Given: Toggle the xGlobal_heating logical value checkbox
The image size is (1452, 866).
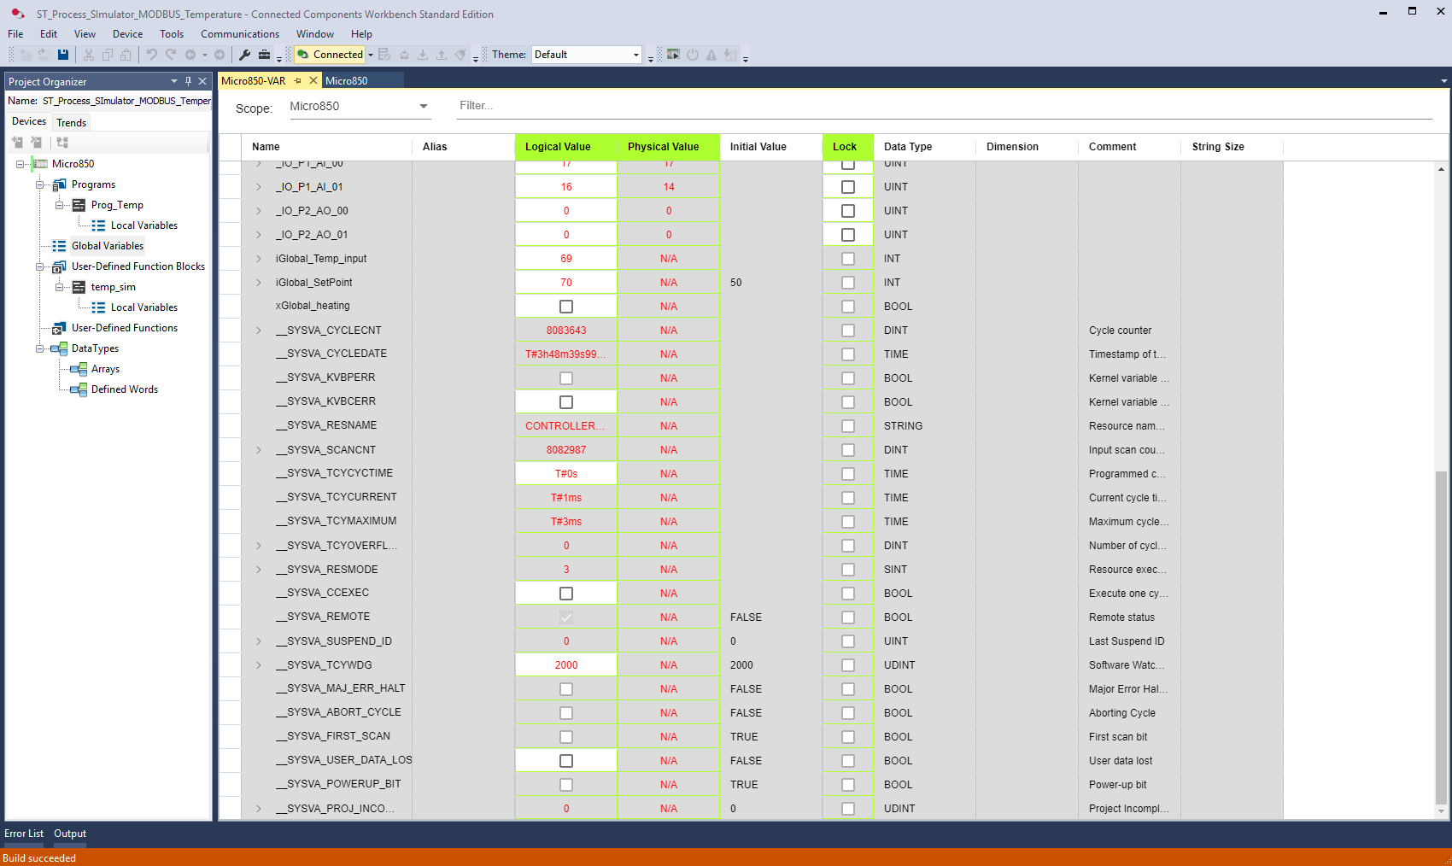Looking at the screenshot, I should (566, 307).
